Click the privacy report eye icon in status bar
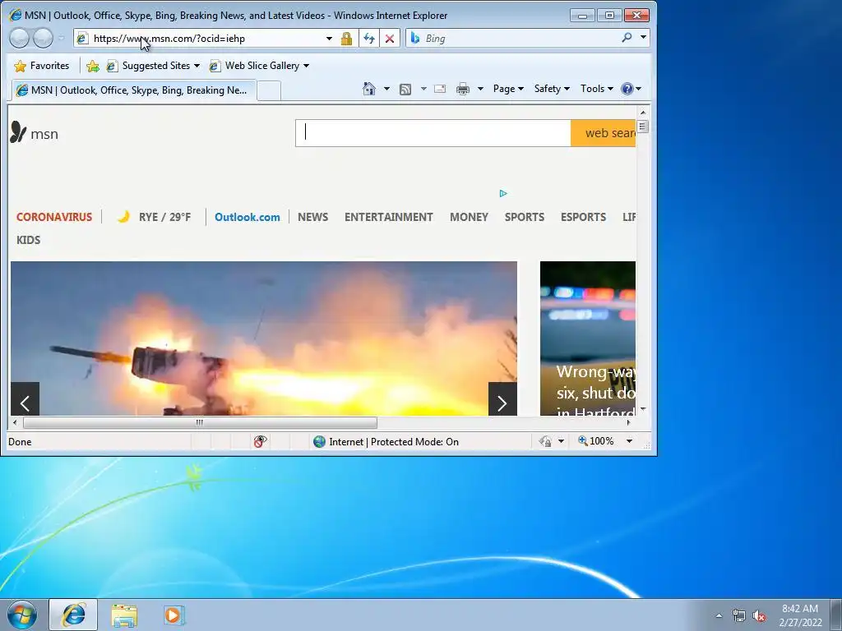842x631 pixels. [260, 441]
